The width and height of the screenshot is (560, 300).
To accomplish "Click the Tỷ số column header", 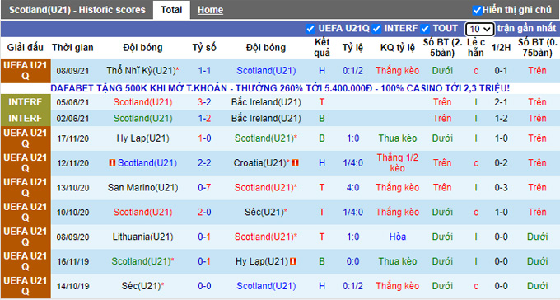I will [204, 48].
